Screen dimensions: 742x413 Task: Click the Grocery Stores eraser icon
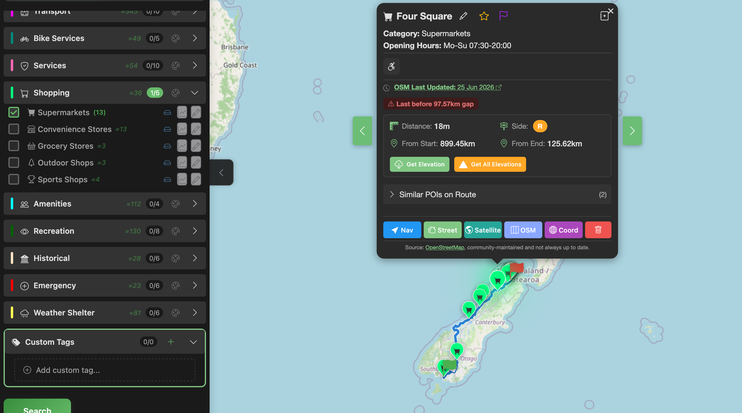[x=167, y=146]
